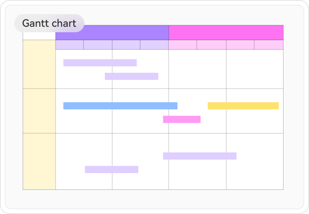Click the Gantt chart title label
The height and width of the screenshot is (214, 309).
pyautogui.click(x=49, y=23)
